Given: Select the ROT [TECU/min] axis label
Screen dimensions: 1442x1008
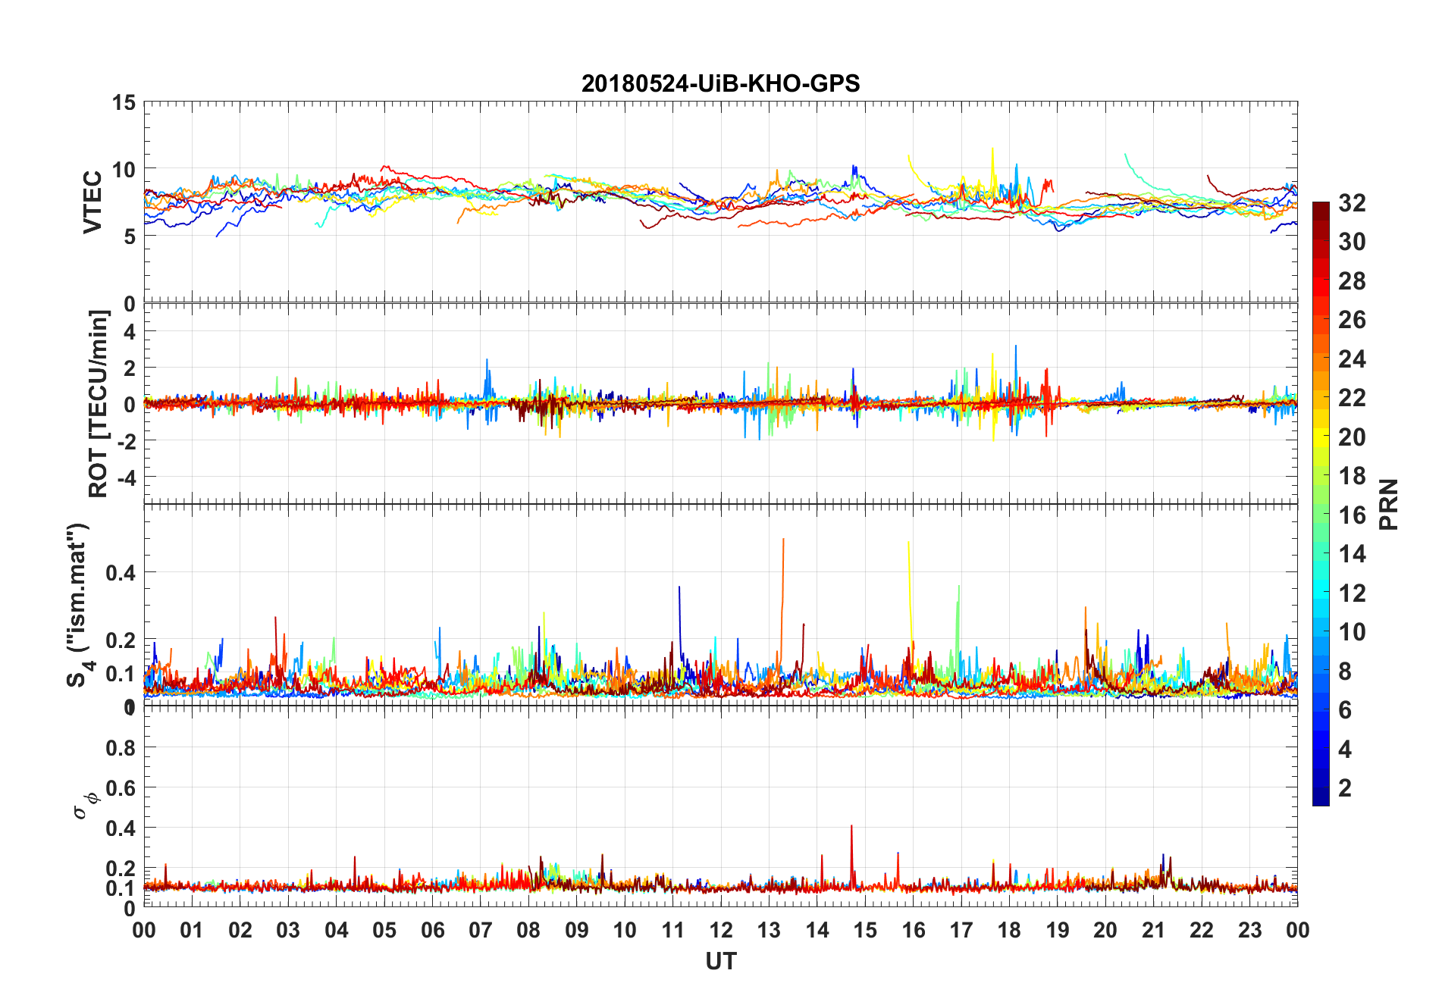Looking at the screenshot, I should (98, 404).
